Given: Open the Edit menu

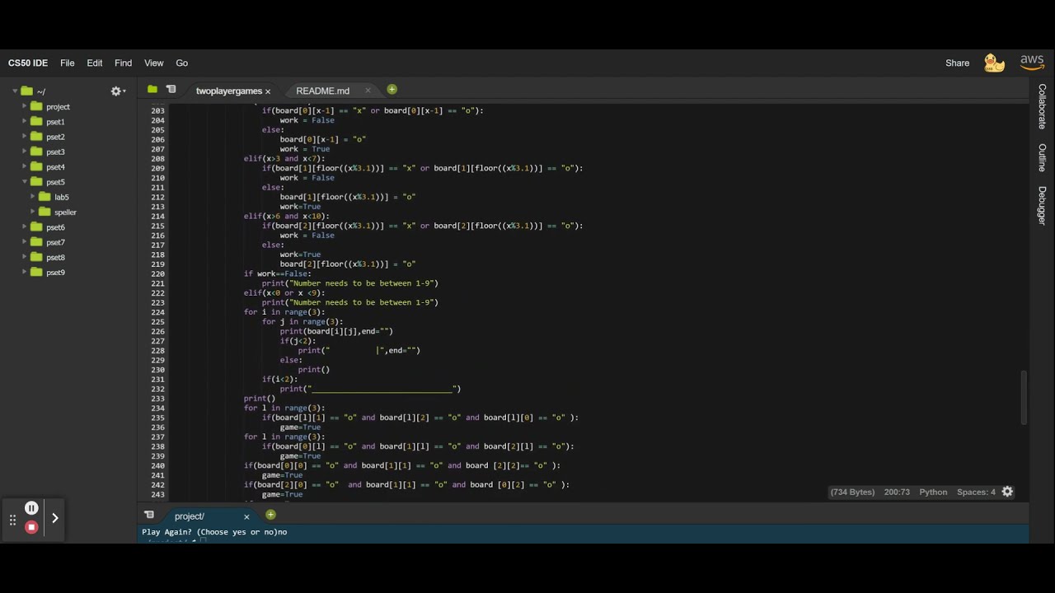Looking at the screenshot, I should (95, 63).
